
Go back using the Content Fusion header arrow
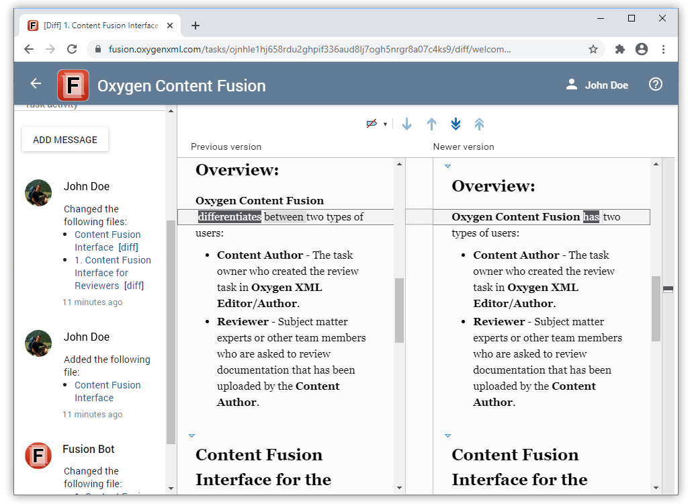(x=36, y=83)
